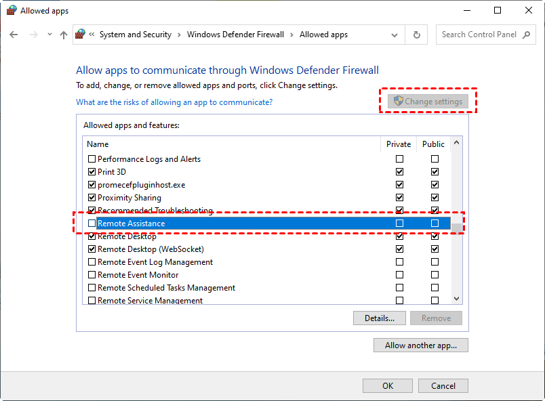Image resolution: width=545 pixels, height=401 pixels.
Task: Cancel the Allowed apps dialog
Action: point(443,385)
